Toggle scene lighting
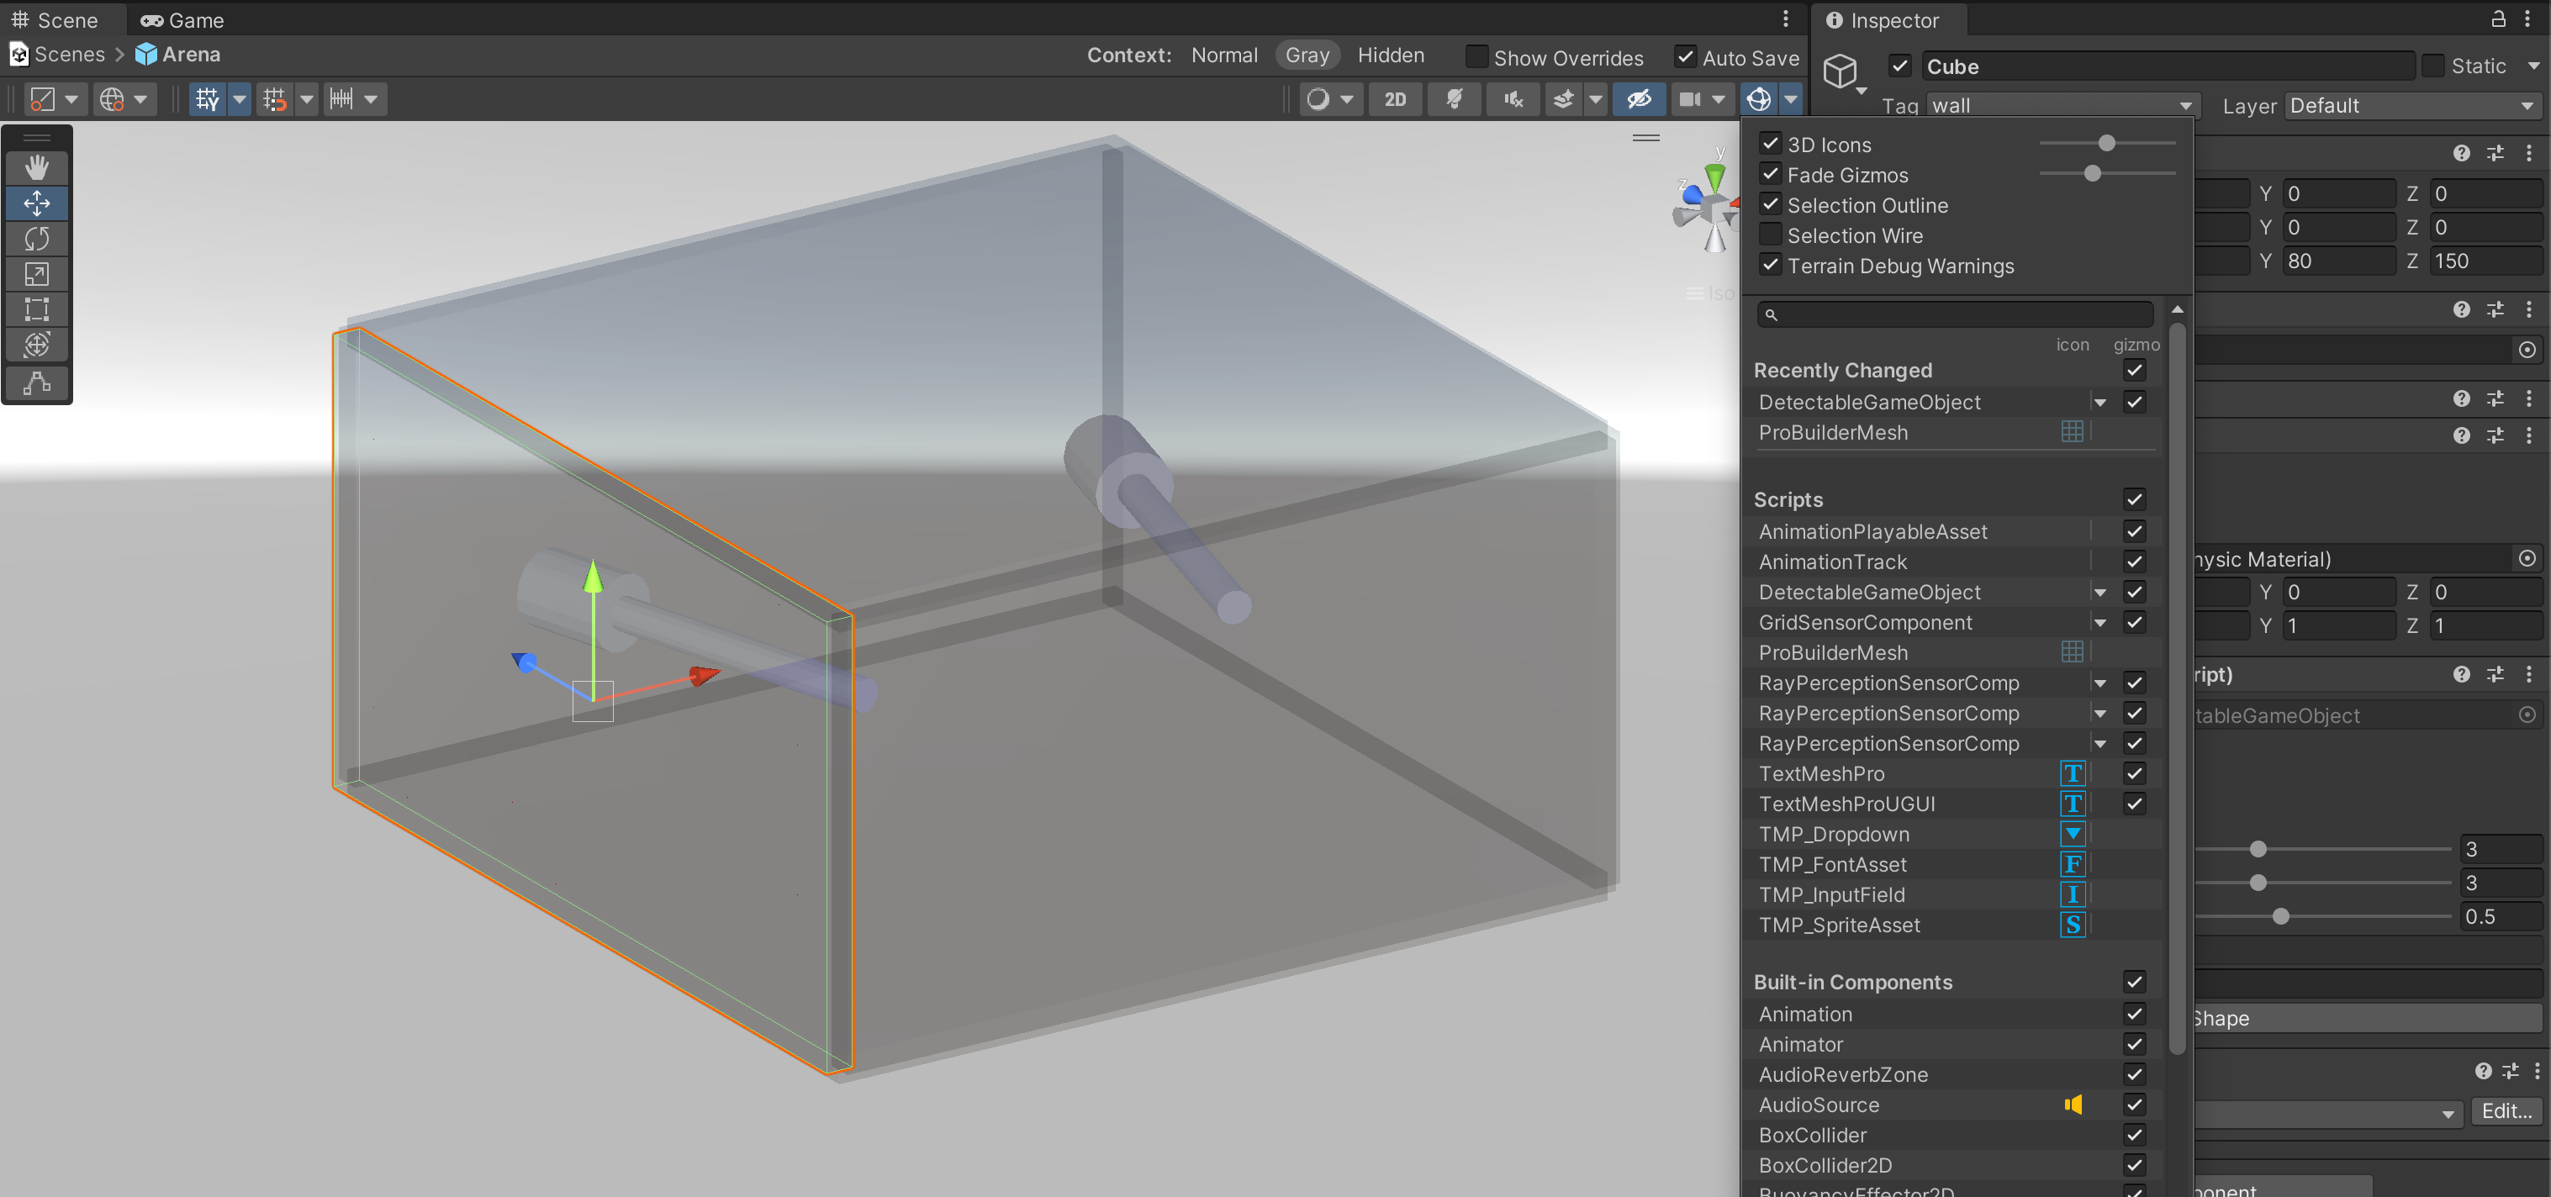2551x1197 pixels. (1454, 99)
